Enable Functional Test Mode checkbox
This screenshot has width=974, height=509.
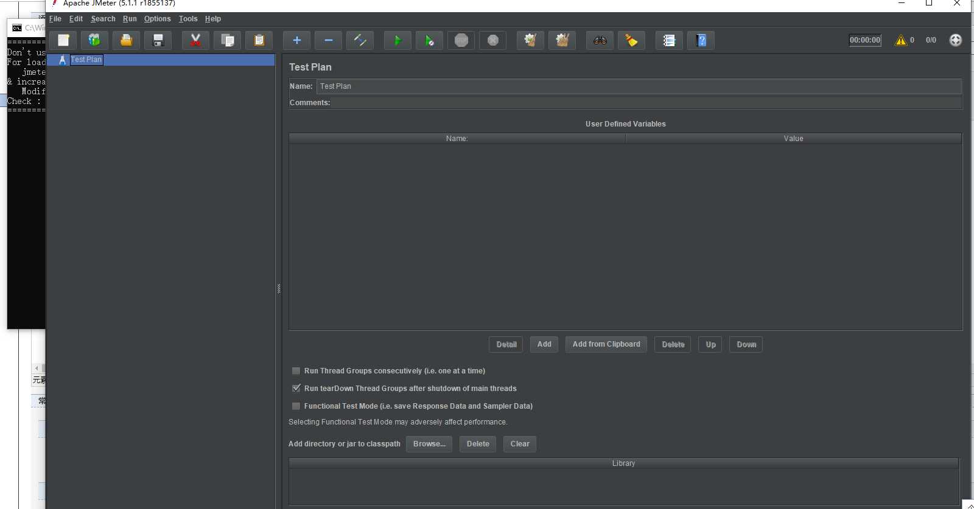296,406
